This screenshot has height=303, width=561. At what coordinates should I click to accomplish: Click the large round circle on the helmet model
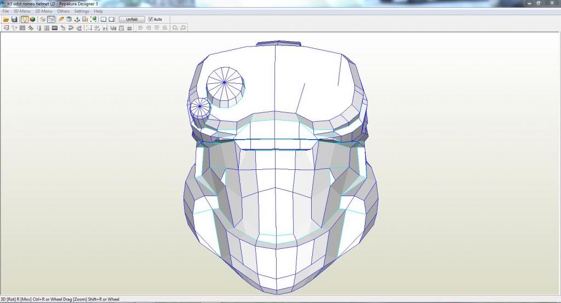tap(225, 83)
